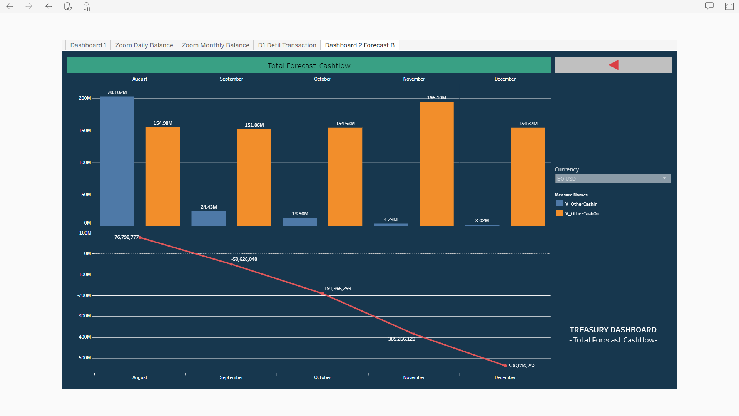Screen dimensions: 739x416
Task: Click the Currency dropdown arrow
Action: [x=664, y=178]
